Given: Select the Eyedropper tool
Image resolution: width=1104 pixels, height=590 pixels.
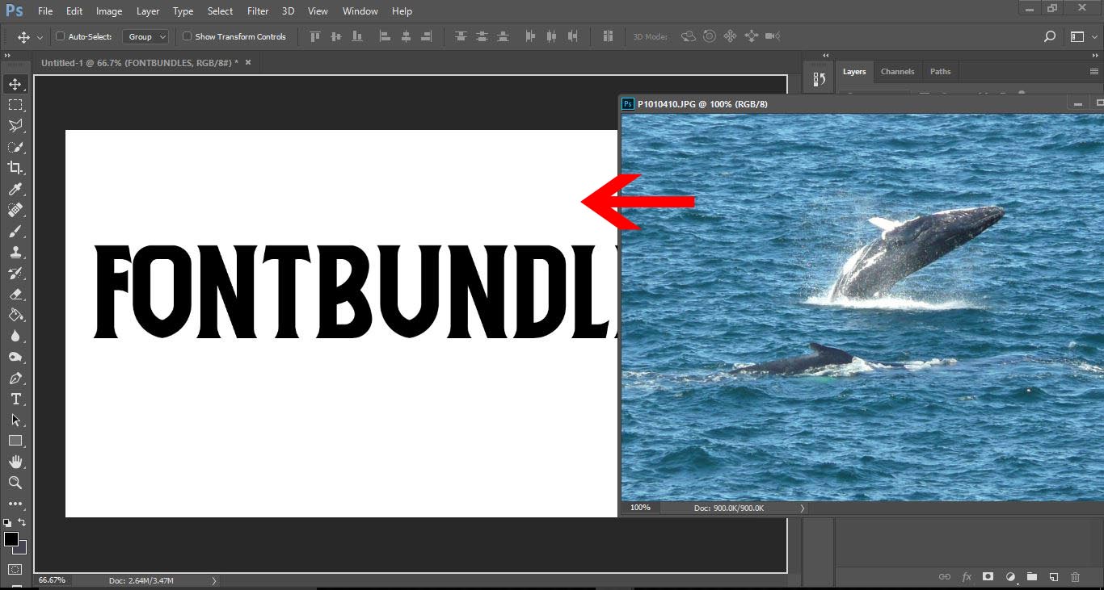Looking at the screenshot, I should tap(15, 189).
